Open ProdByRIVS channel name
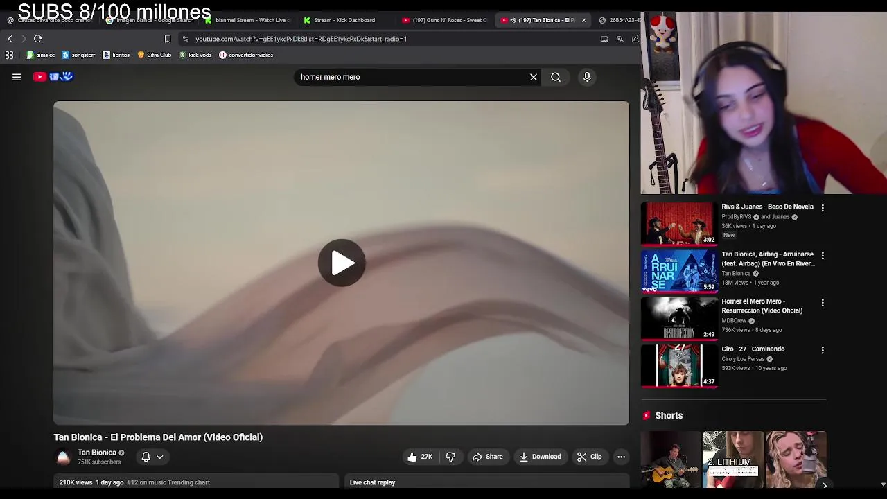Image resolution: width=887 pixels, height=499 pixels. tap(736, 217)
